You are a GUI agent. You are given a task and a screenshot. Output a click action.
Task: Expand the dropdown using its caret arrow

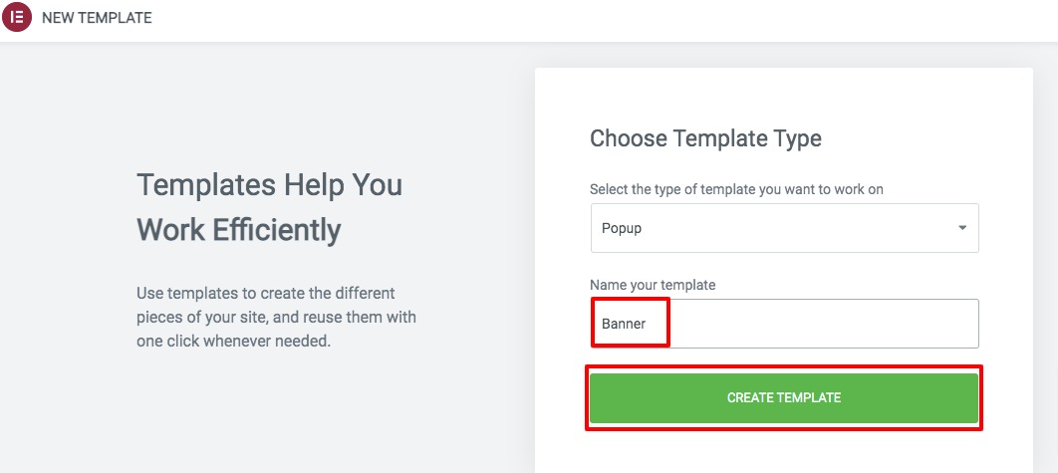[x=962, y=228]
